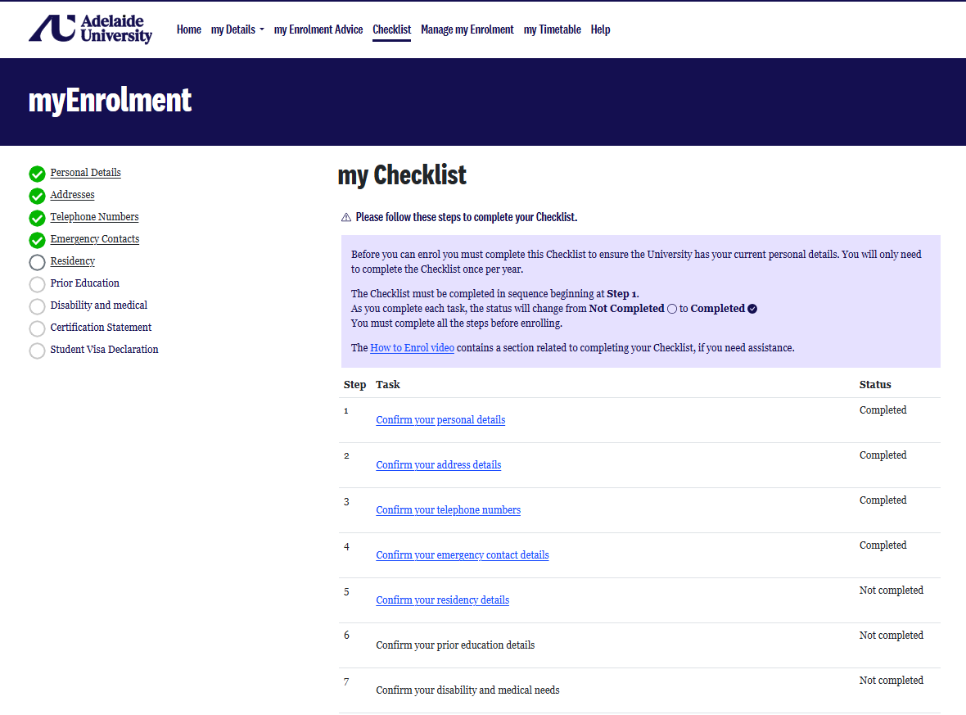Click green check icon beside Addresses
Image resolution: width=966 pixels, height=715 pixels.
click(x=37, y=196)
